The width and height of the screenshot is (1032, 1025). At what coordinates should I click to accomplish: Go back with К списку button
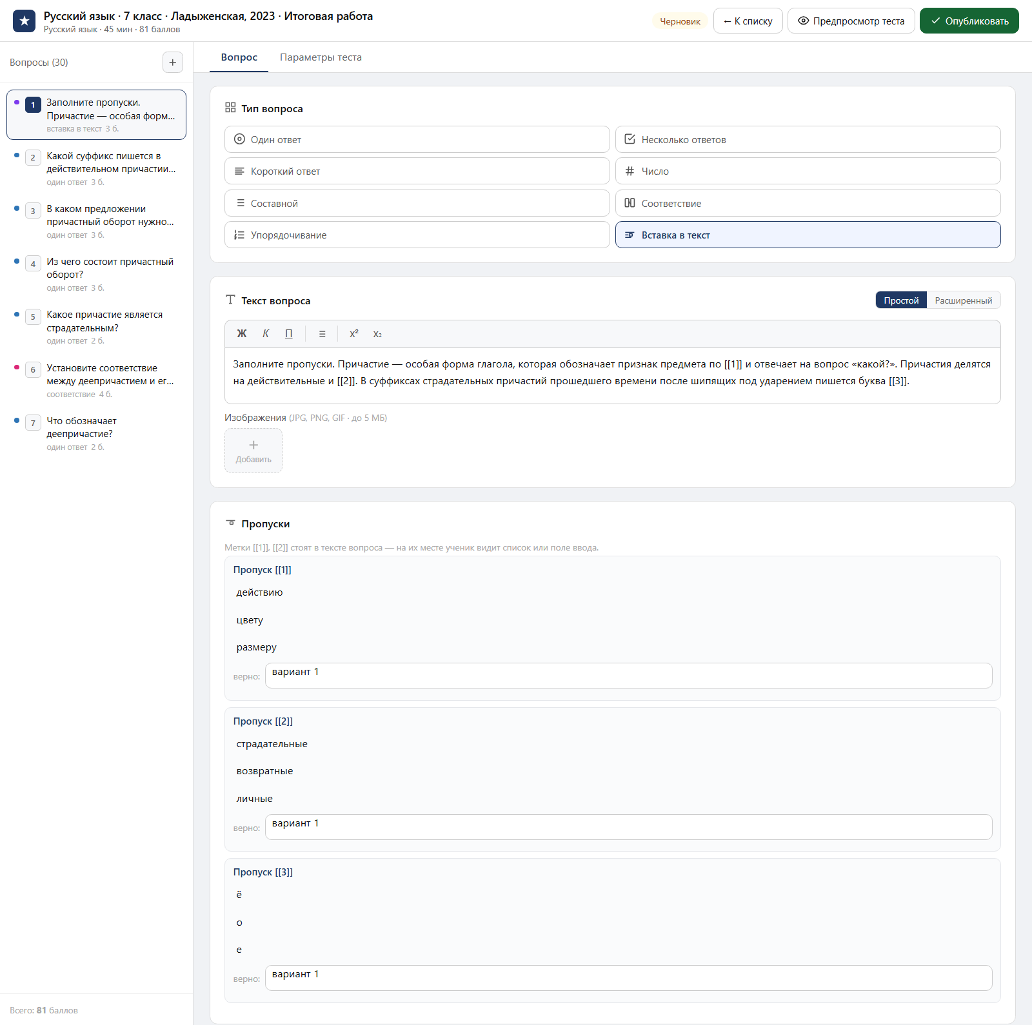point(748,21)
